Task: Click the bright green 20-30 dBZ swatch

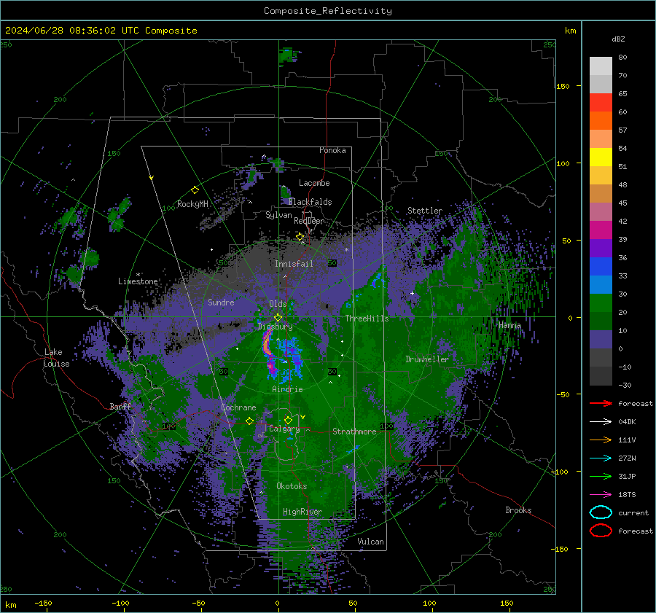Action: pos(601,303)
